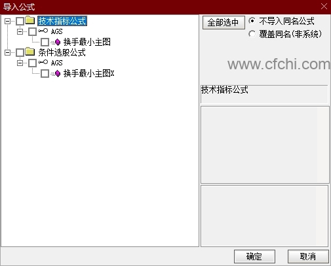Click the 技术指标公式 folder icon
The width and height of the screenshot is (331, 266).
coord(30,20)
